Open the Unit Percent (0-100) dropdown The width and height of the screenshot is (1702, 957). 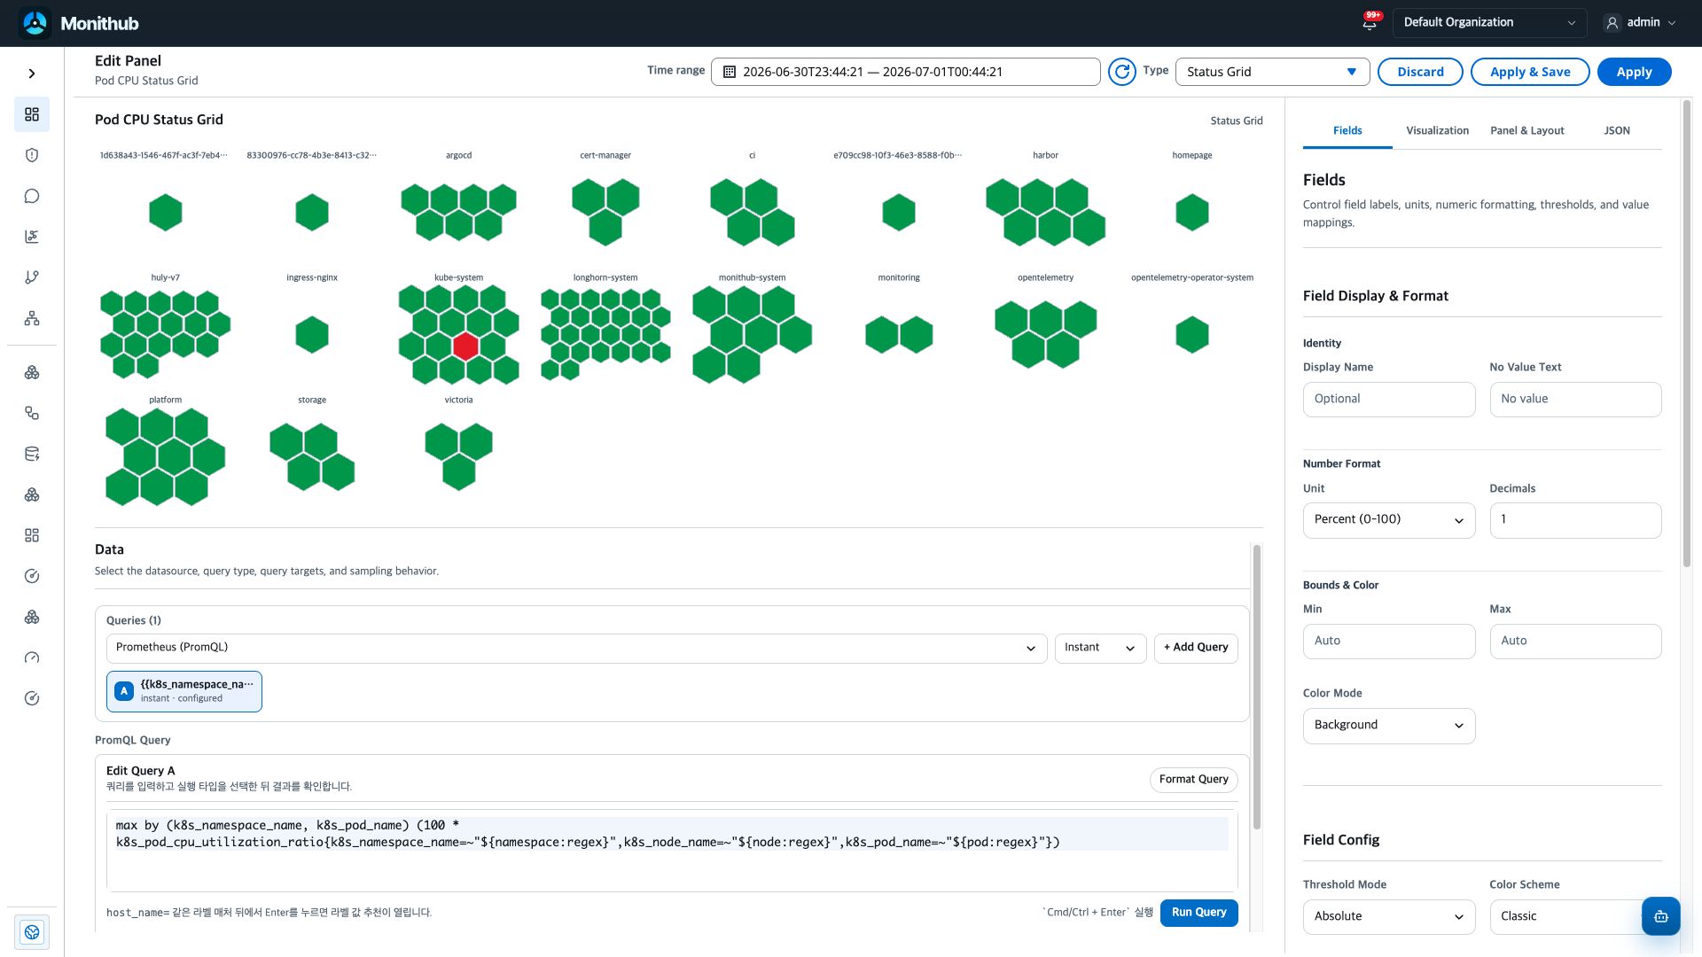(x=1389, y=520)
